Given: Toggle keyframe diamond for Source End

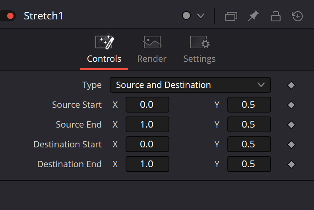Looking at the screenshot, I should pyautogui.click(x=291, y=125).
